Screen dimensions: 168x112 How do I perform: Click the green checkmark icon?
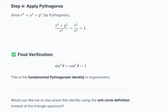click(13, 54)
